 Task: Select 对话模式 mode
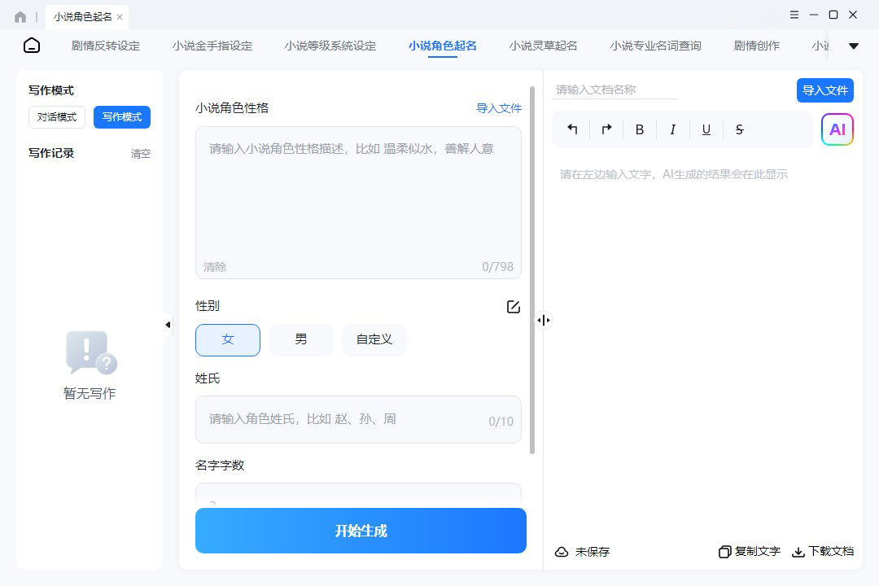pos(57,117)
